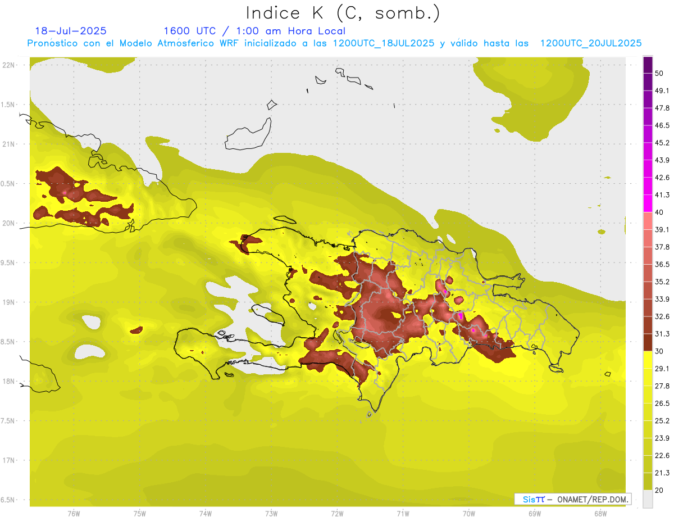The width and height of the screenshot is (674, 521).
Task: Click the "41.3" color scale value
Action: pyautogui.click(x=662, y=195)
